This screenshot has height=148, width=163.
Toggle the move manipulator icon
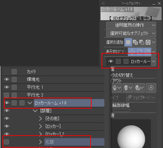point(132,52)
